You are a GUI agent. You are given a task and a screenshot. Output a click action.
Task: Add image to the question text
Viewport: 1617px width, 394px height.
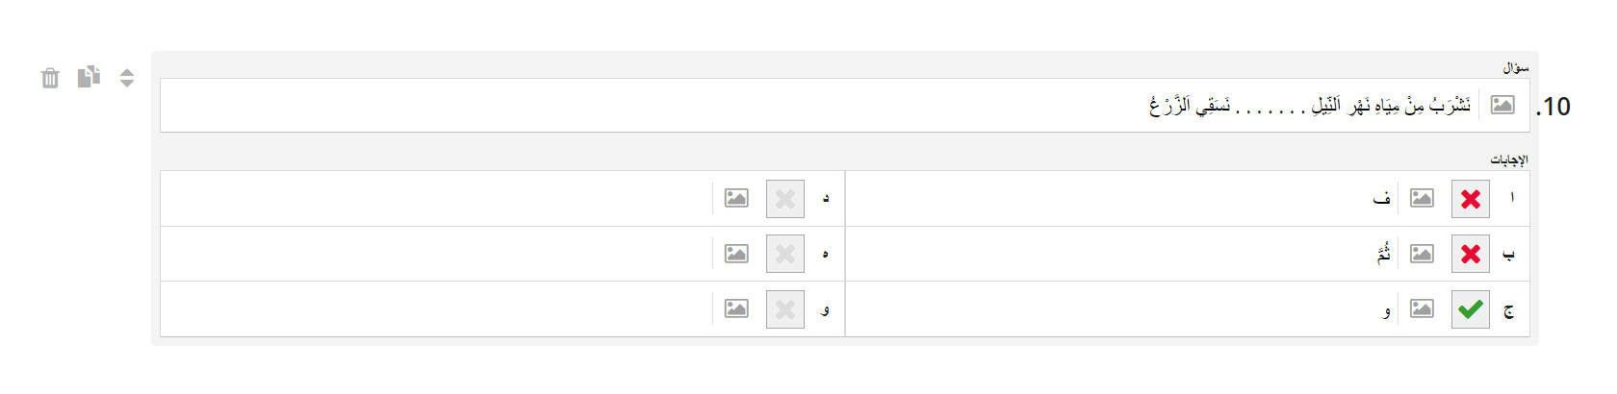coord(1502,105)
